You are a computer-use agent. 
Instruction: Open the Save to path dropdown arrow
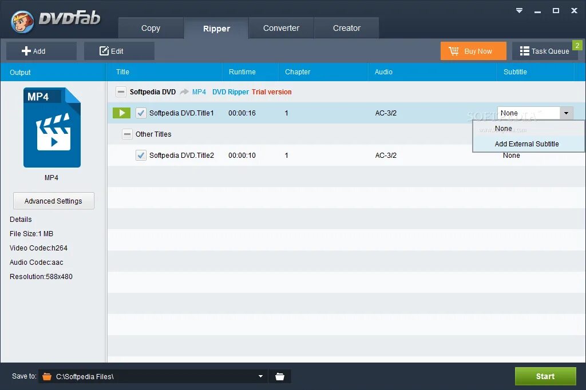pyautogui.click(x=260, y=376)
